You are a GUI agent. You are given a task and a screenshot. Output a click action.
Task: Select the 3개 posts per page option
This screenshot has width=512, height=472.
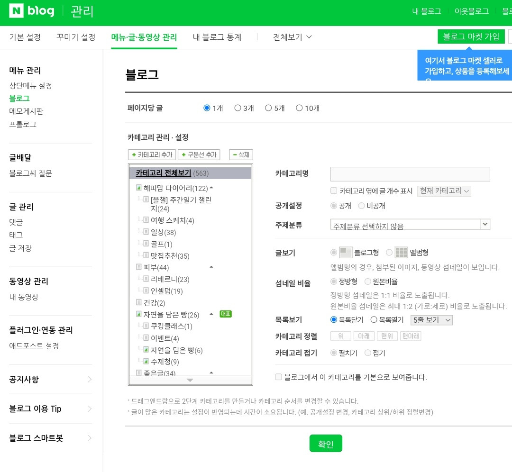pyautogui.click(x=238, y=108)
